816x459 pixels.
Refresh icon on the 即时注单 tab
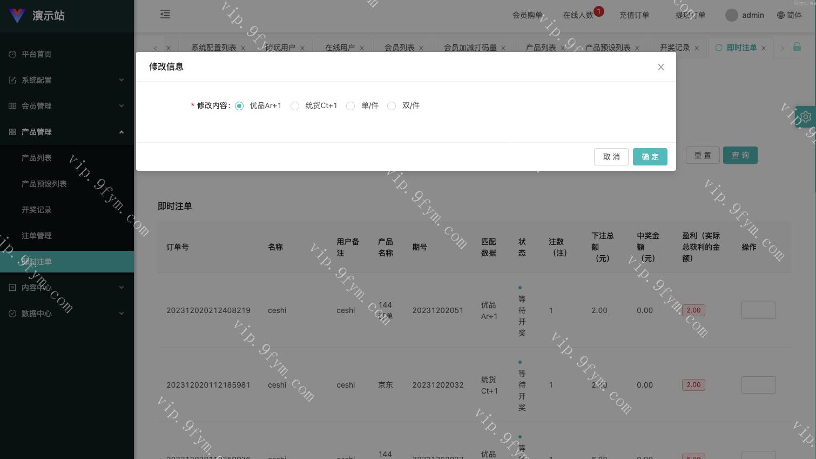pyautogui.click(x=718, y=48)
